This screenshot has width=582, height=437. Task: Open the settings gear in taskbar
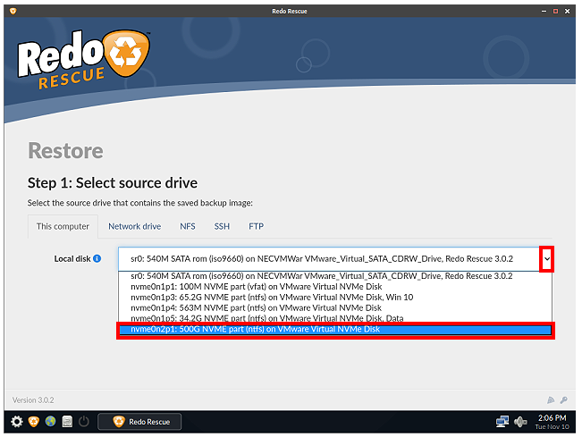(x=17, y=422)
